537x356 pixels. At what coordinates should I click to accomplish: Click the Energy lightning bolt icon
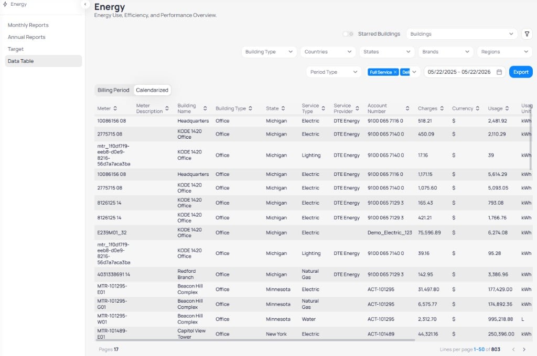(x=5, y=4)
